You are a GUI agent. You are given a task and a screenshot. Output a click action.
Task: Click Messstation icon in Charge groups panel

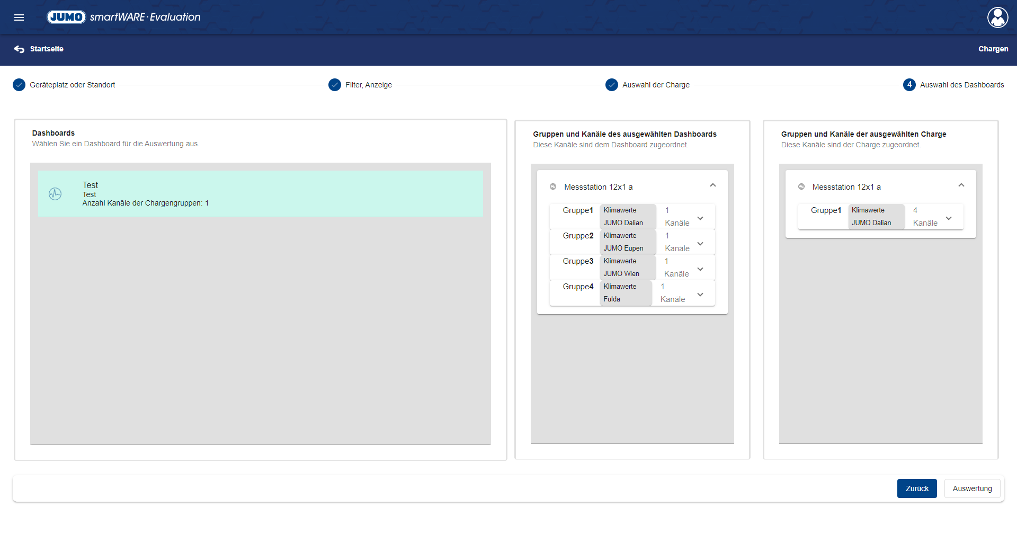[801, 187]
